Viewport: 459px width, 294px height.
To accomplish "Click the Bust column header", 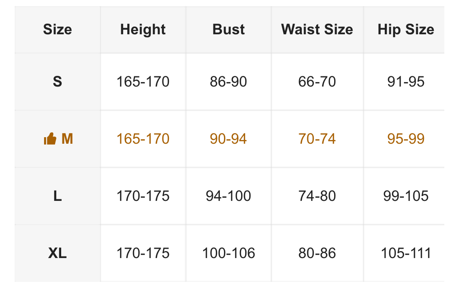I will [228, 29].
